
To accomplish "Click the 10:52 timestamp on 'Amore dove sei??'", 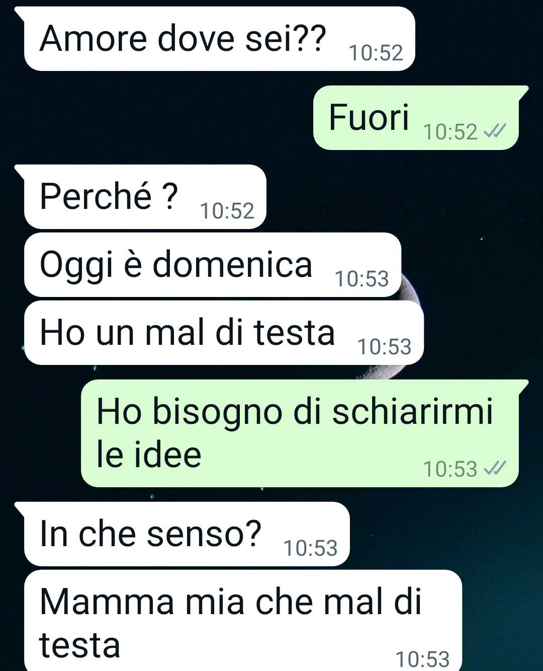I will (x=376, y=53).
